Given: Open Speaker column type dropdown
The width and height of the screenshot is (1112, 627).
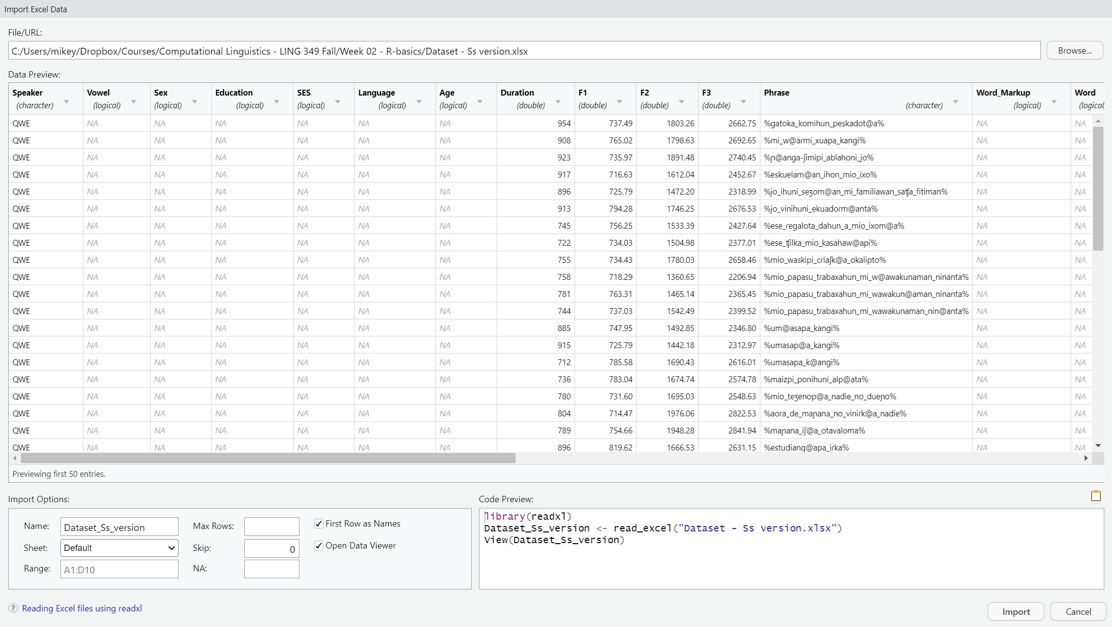Looking at the screenshot, I should (x=66, y=102).
